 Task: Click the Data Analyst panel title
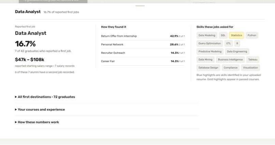click(x=28, y=12)
